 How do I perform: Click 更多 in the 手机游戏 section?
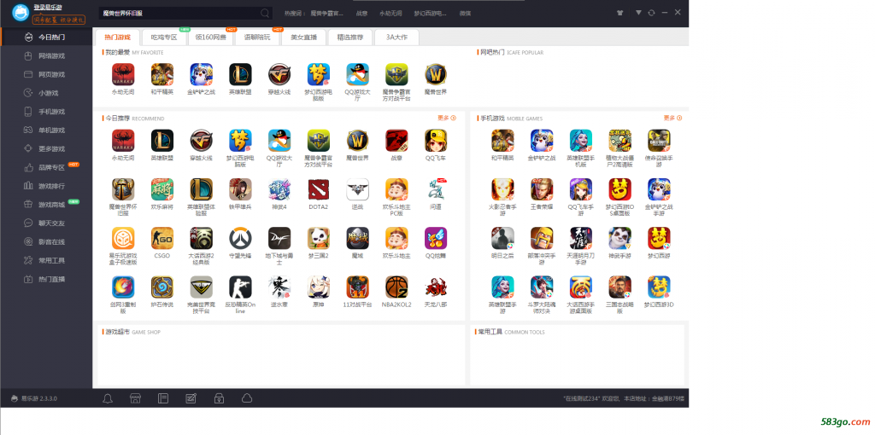[x=672, y=118]
